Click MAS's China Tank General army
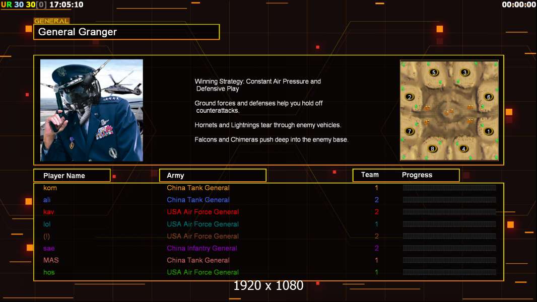This screenshot has height=302, width=537. (198, 260)
